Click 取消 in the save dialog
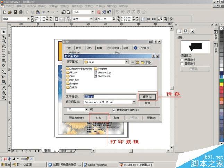The image size is (224, 168). 147,103
